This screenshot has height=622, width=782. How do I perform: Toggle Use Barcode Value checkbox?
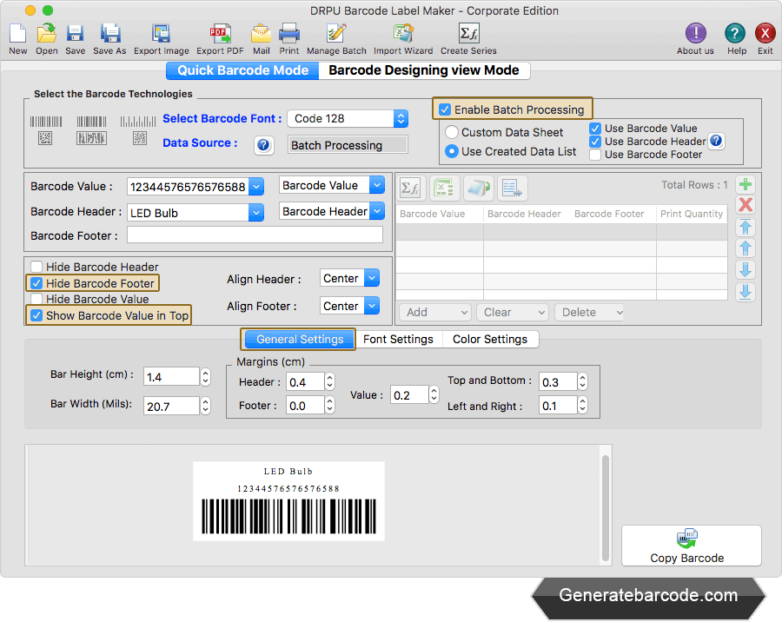pos(595,129)
